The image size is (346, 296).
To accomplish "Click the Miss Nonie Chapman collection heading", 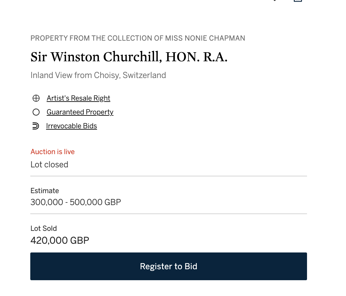I will 138,38.
